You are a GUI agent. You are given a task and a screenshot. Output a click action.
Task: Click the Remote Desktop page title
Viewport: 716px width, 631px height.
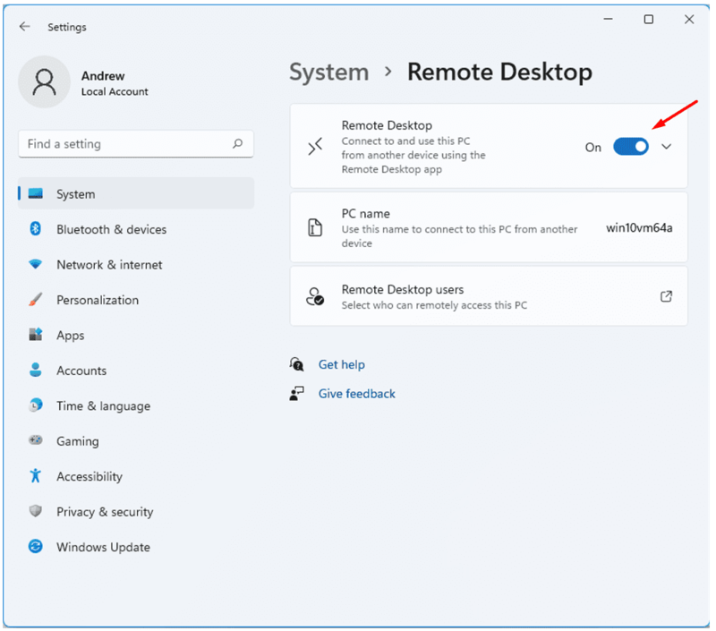click(499, 72)
